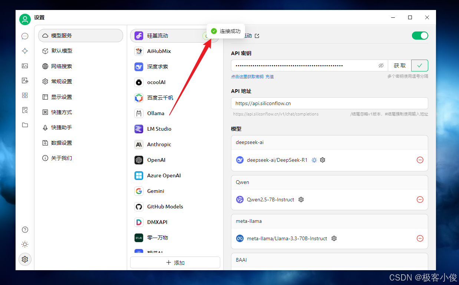Show the API key with eye icon
Image resolution: width=459 pixels, height=285 pixels.
(381, 66)
